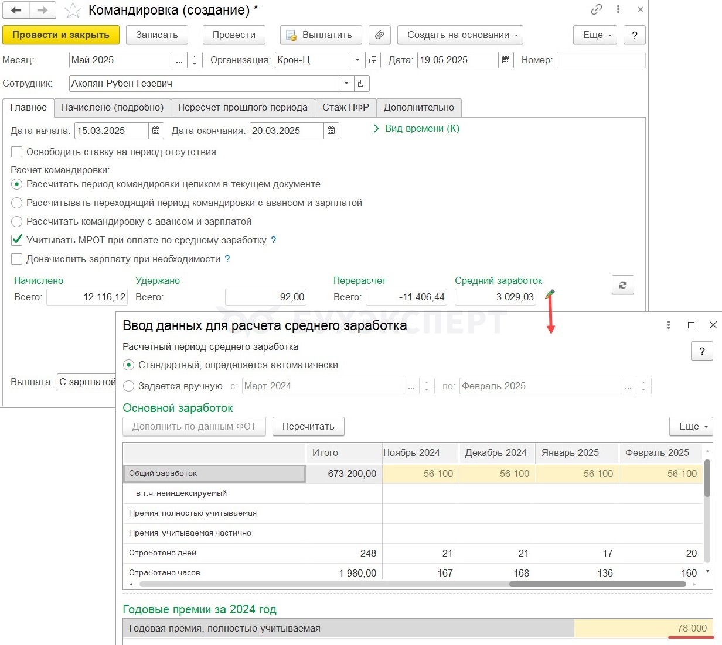Viewport: 722px width, 645px height.
Task: Uncheck Учитывать МРОТ при оплате по среднему
Action: [17, 241]
